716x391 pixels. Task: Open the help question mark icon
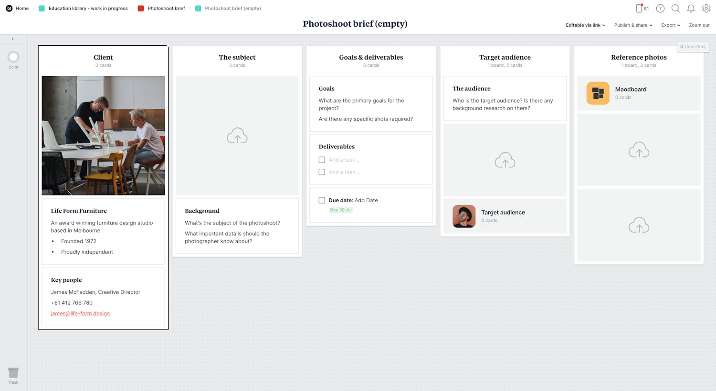pos(660,8)
